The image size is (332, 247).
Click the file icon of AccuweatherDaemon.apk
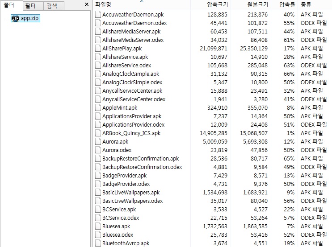pos(98,15)
